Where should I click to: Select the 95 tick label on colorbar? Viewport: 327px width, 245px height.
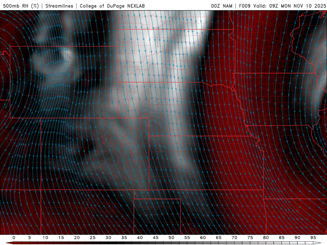pyautogui.click(x=313, y=238)
